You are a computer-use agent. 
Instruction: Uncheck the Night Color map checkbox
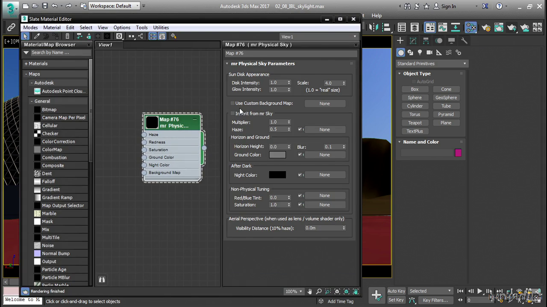tap(300, 175)
